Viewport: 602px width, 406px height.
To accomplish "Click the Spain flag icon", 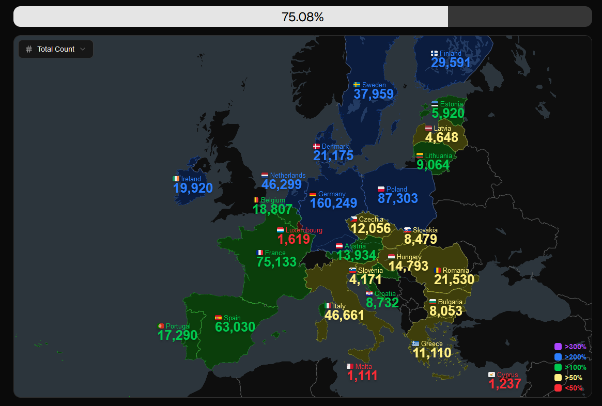I will (x=218, y=318).
